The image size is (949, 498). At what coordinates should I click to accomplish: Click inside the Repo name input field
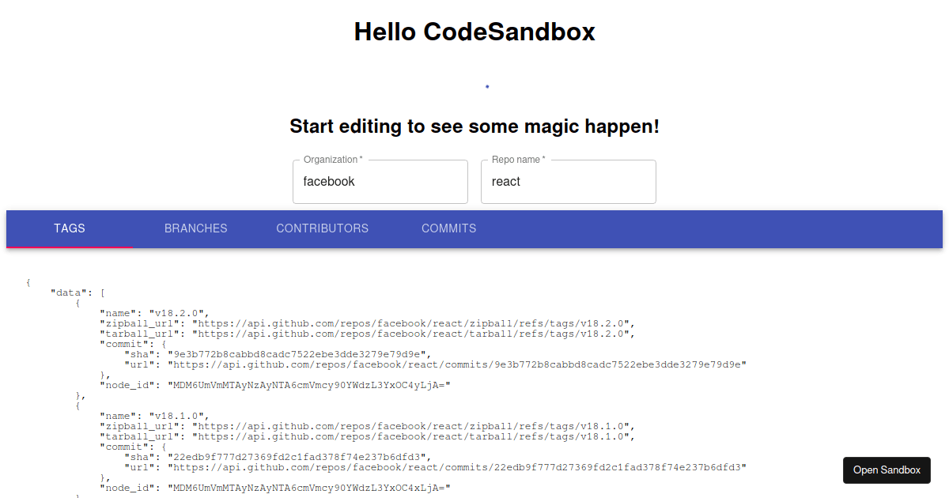click(568, 181)
